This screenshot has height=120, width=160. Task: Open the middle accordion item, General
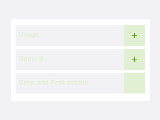134,59
